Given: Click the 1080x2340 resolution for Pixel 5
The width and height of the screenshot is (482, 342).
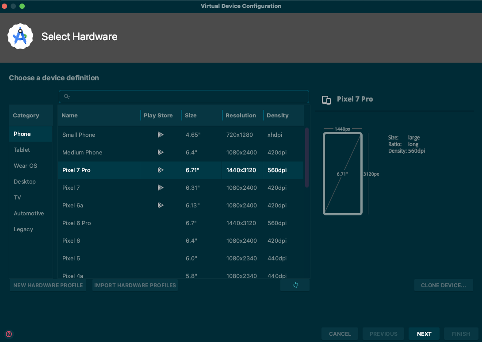Looking at the screenshot, I should point(241,258).
